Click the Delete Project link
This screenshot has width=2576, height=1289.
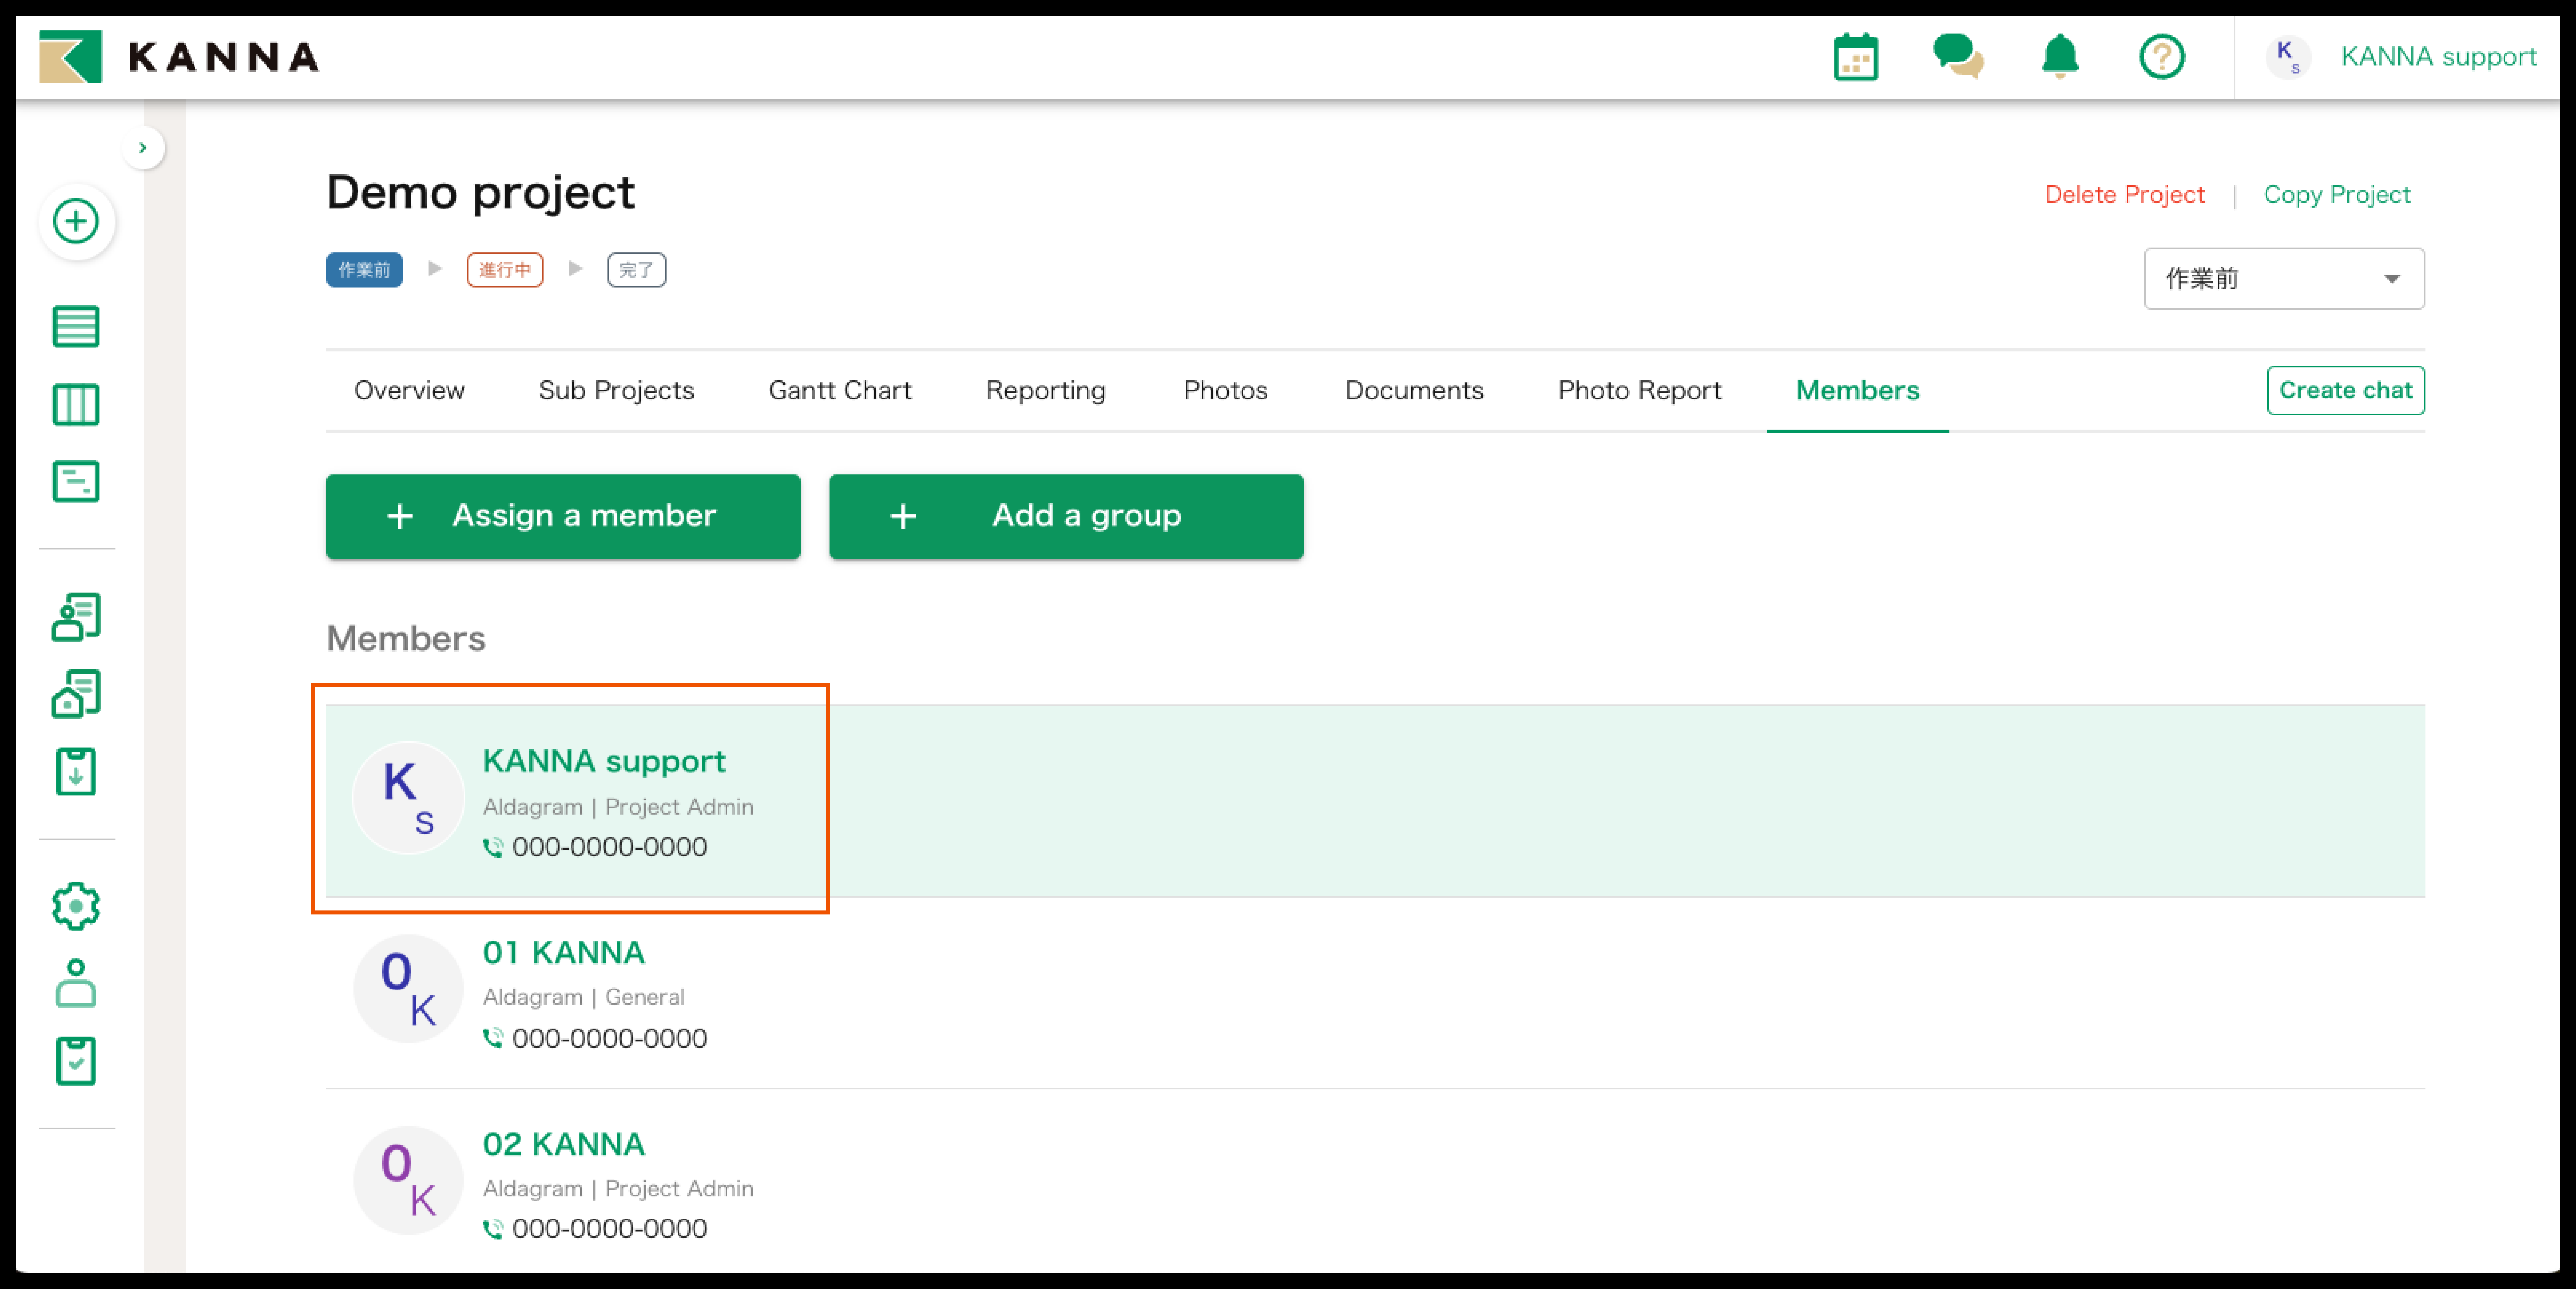(2124, 195)
